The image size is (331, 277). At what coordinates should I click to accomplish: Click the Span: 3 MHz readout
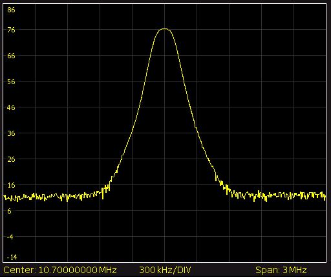[x=281, y=270]
